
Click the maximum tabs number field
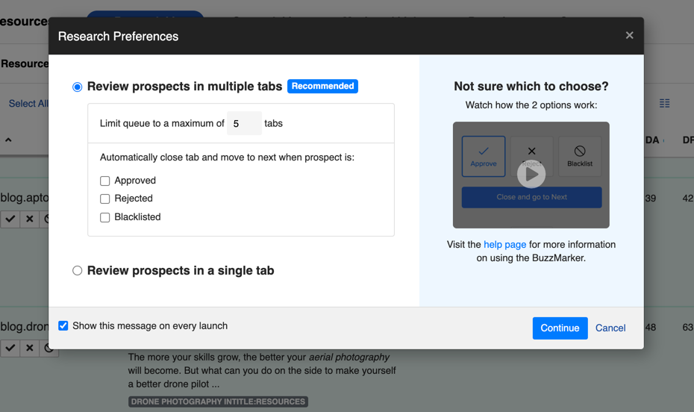click(244, 123)
